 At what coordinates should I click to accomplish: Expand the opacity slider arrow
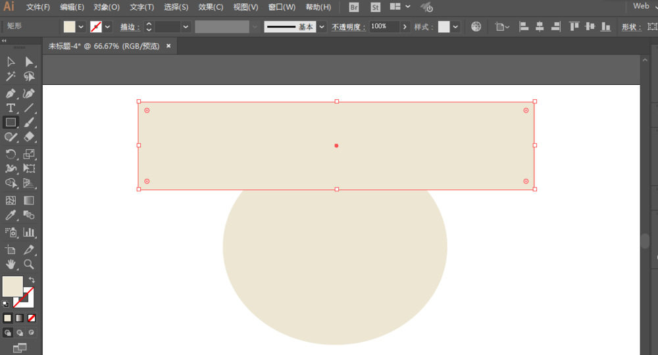[x=405, y=27]
